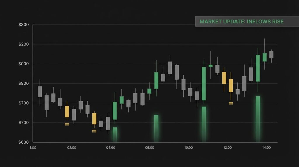Screen dimensions: 299x167
Task: Select the tall green candlestick after 10:00
Action: [x=204, y=84]
